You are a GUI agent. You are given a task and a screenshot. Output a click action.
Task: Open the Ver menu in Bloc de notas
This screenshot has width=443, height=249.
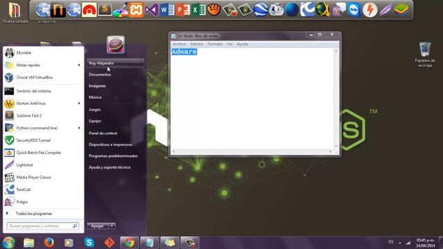[x=230, y=44]
